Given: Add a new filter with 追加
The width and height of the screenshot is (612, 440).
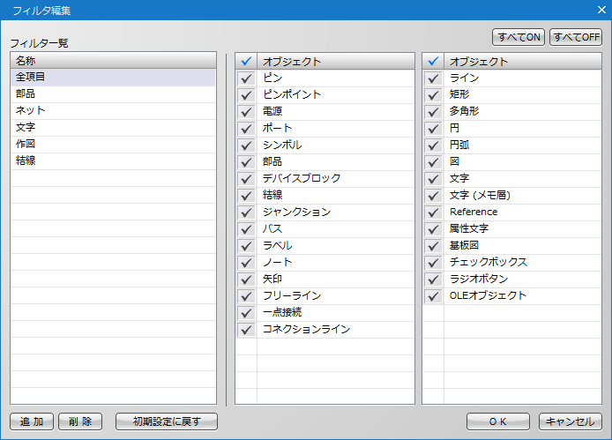Looking at the screenshot, I should click(x=32, y=421).
